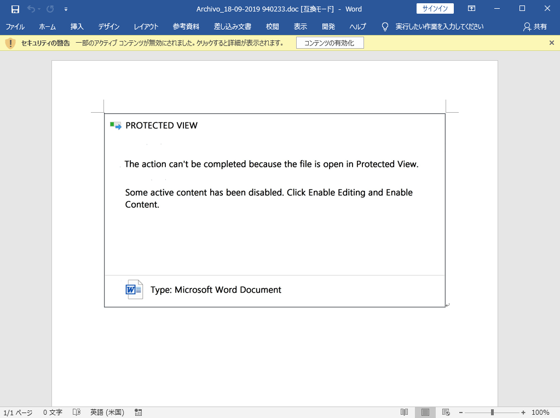Minimize the Word window
The width and height of the screenshot is (560, 418).
point(497,9)
